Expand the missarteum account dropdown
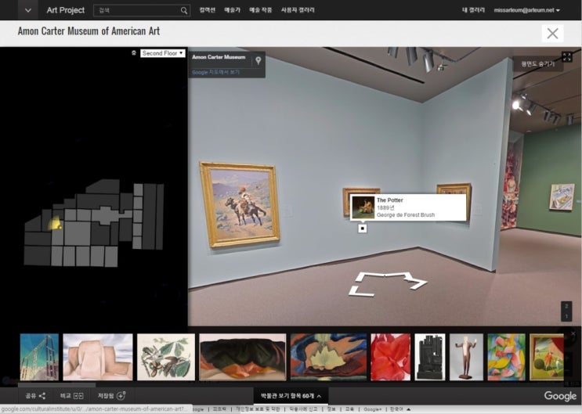Viewport: 582px width, 414px height. pos(526,10)
